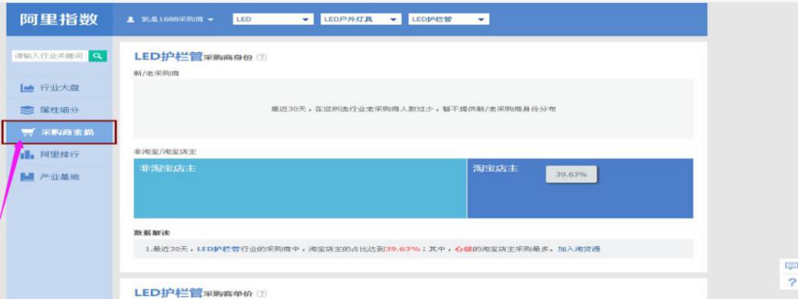
Task: Open the LED category dropdown
Action: [x=273, y=19]
